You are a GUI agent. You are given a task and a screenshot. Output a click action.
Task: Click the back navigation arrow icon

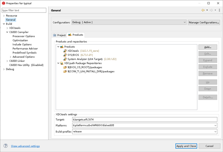pos(203,10)
